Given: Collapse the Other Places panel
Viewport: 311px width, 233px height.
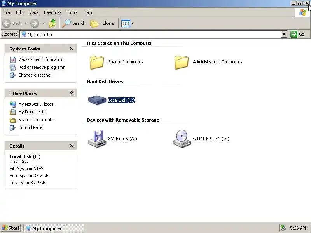Looking at the screenshot, I should tap(71, 93).
